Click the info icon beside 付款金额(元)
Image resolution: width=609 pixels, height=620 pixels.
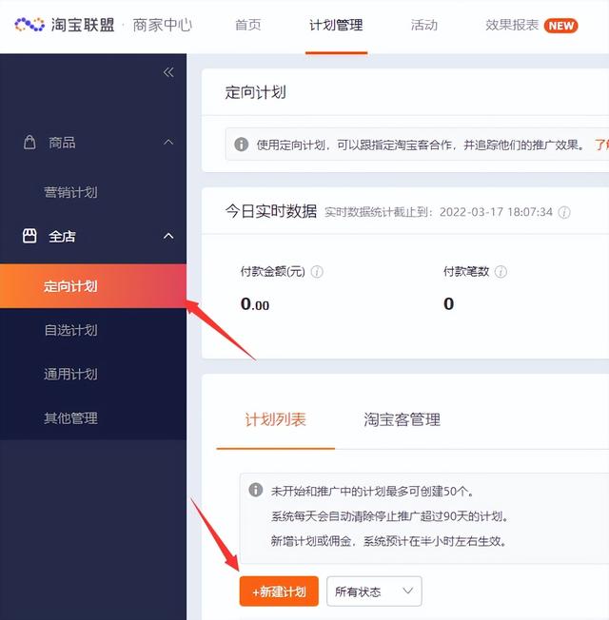coord(317,272)
